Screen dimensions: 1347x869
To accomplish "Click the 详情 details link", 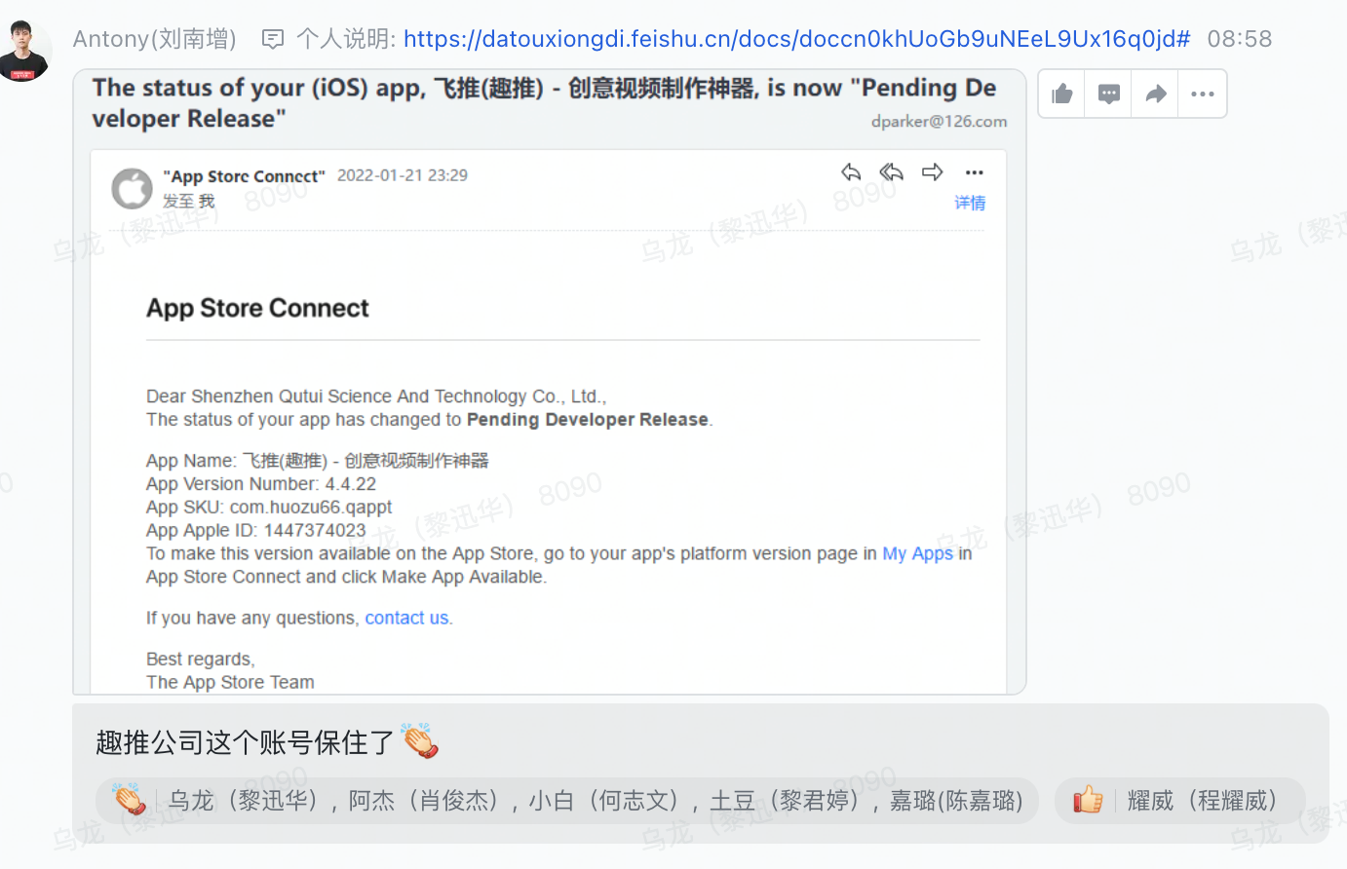I will click(970, 203).
